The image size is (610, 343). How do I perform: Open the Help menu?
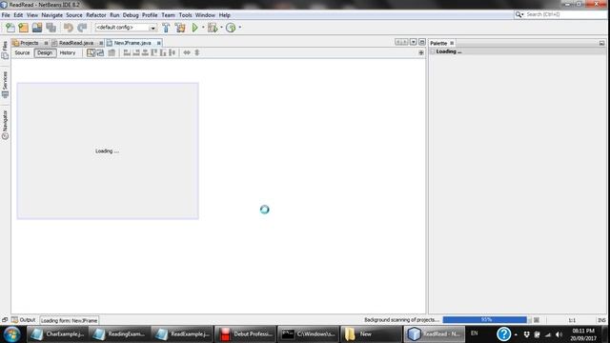coord(225,15)
